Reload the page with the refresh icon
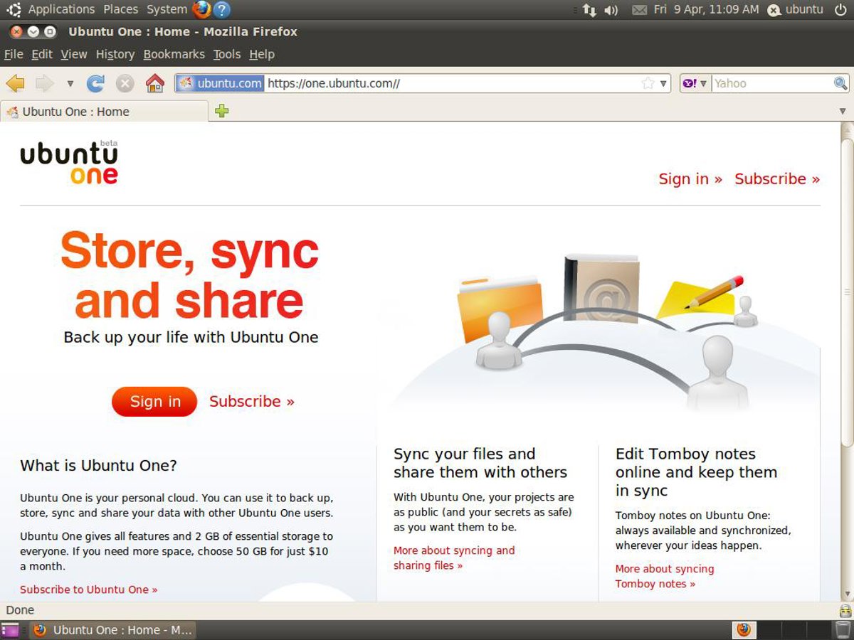The width and height of the screenshot is (854, 640). (95, 84)
